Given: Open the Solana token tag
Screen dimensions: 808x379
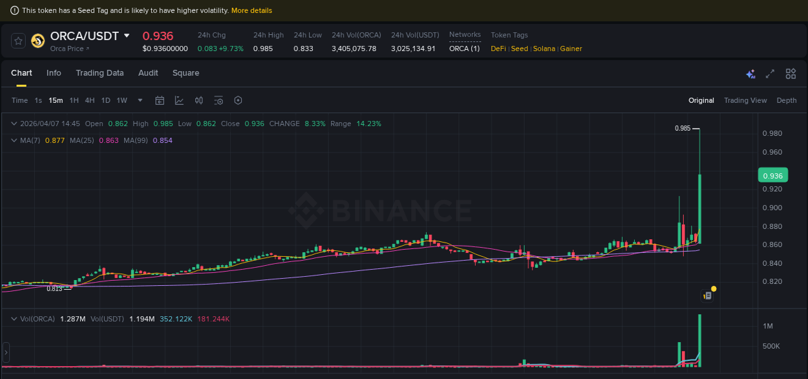Looking at the screenshot, I should point(544,49).
